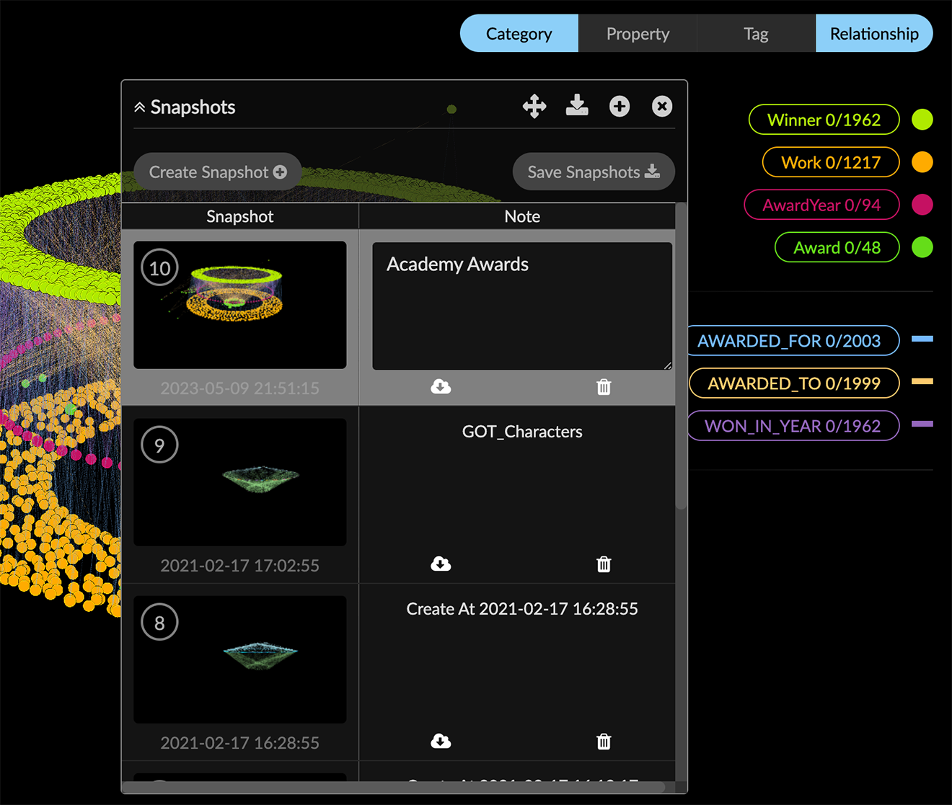Image resolution: width=952 pixels, height=805 pixels.
Task: Delete the GOT_Characters snapshot
Action: [604, 564]
